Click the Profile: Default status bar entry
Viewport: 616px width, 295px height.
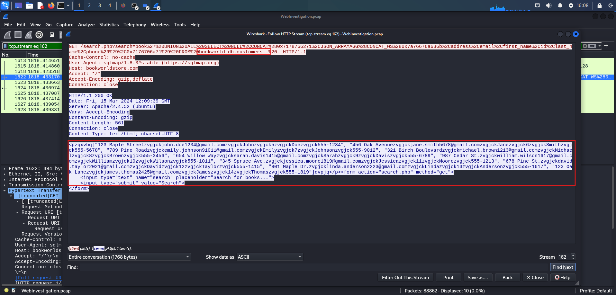tap(596, 291)
